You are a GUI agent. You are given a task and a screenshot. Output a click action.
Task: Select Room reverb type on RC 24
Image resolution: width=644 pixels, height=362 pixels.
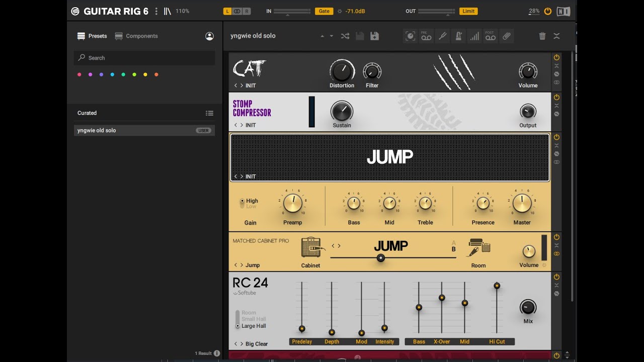249,313
